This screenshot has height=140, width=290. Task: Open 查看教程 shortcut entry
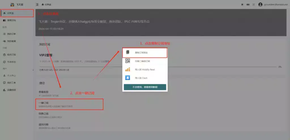tap(44, 92)
